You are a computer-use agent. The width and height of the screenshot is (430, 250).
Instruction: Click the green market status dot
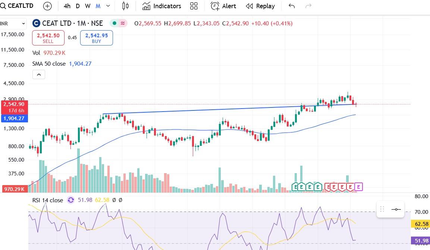(x=114, y=24)
